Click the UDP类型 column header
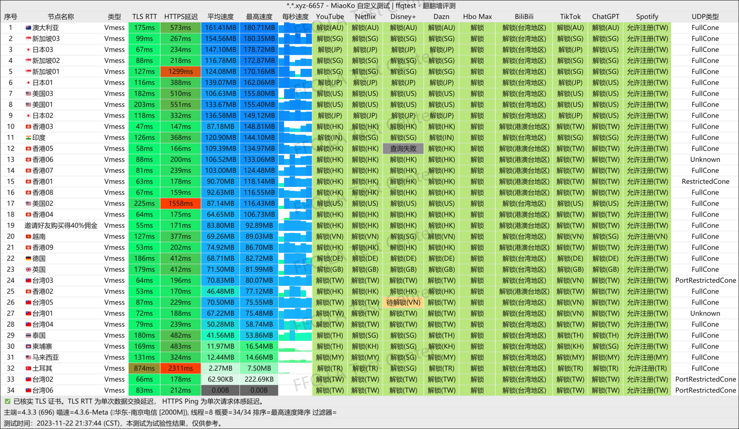Screen dimensions: 739x429 click(705, 17)
